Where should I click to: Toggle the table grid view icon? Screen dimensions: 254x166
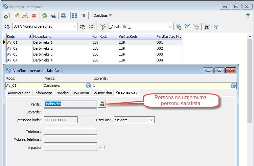pyautogui.click(x=75, y=15)
